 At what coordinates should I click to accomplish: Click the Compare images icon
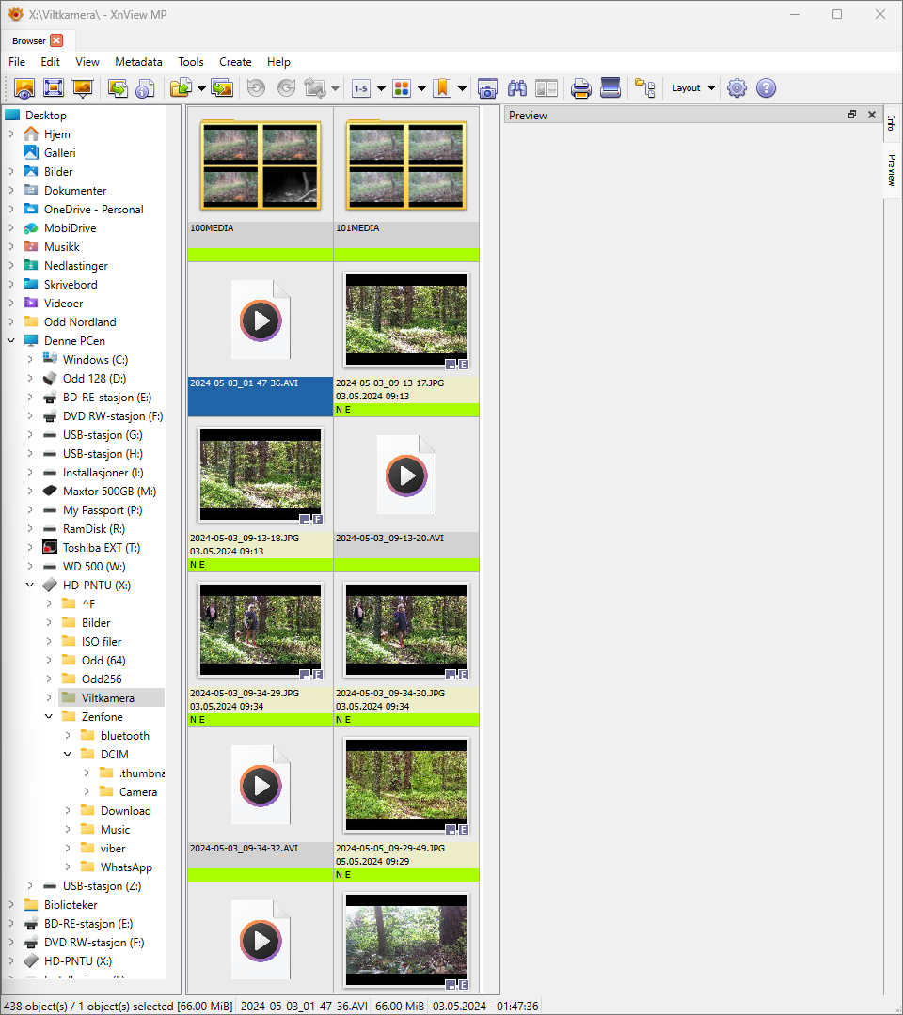tap(547, 88)
